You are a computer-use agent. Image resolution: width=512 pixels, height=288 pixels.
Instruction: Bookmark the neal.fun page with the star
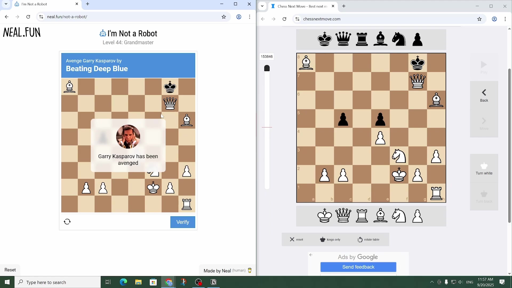tap(224, 17)
